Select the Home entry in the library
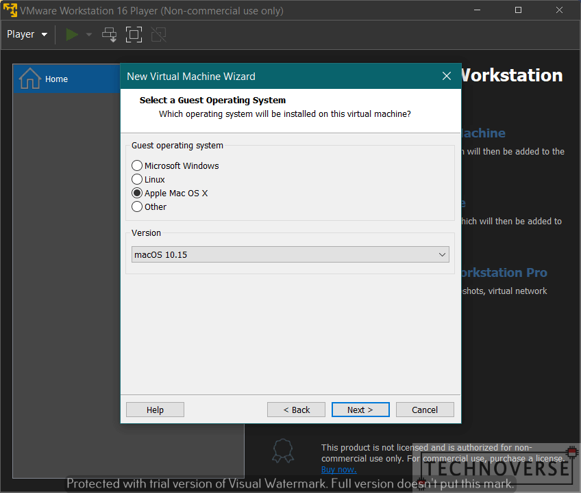 coord(66,79)
